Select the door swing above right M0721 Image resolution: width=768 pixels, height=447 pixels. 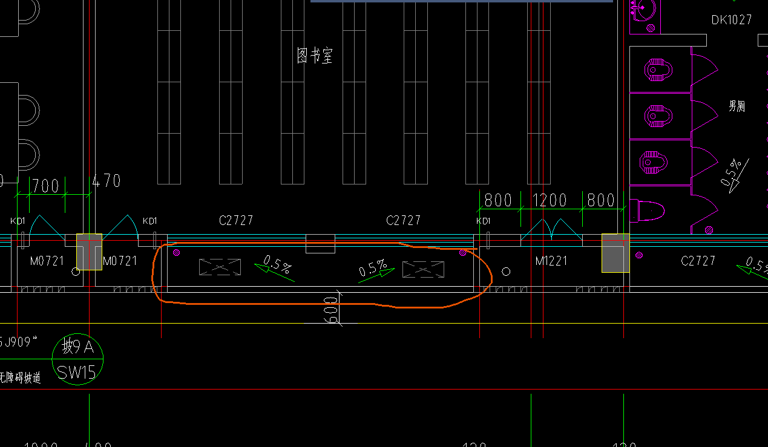tap(120, 229)
